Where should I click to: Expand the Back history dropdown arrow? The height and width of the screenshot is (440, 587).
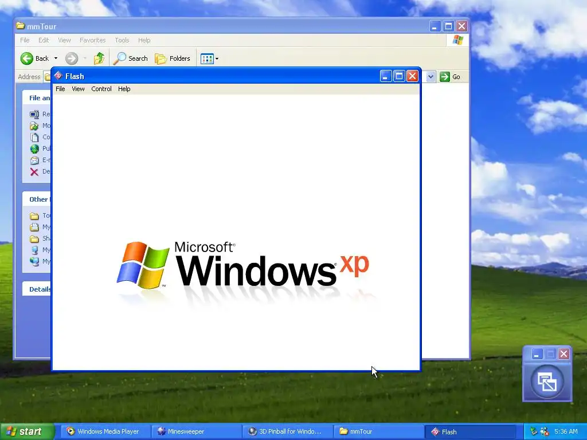(x=56, y=58)
